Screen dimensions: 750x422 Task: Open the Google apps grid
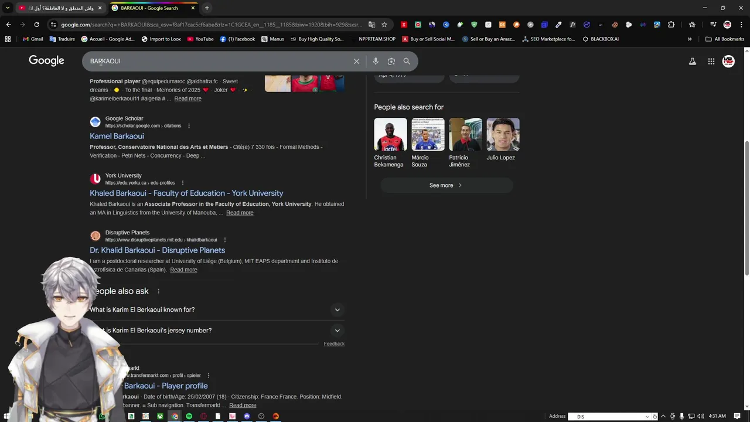coord(711,61)
